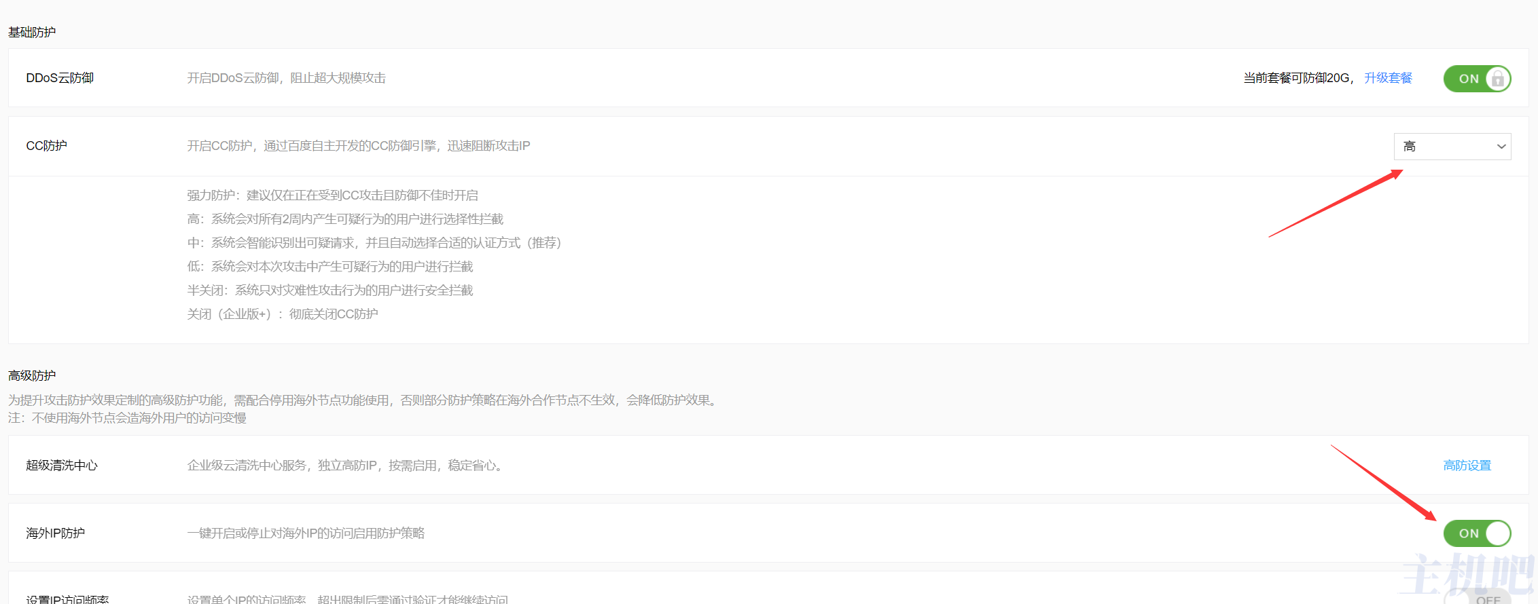Toggle the 设置IP访问频率 OFF switch
Viewport: 1538px width, 604px height.
click(1477, 597)
